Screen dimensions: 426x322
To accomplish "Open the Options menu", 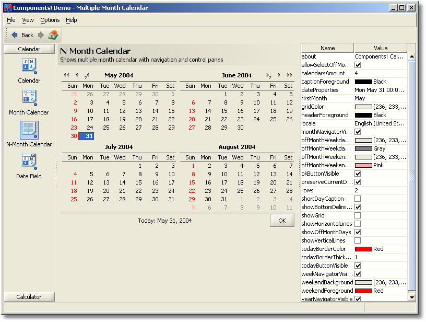I will tap(50, 20).
